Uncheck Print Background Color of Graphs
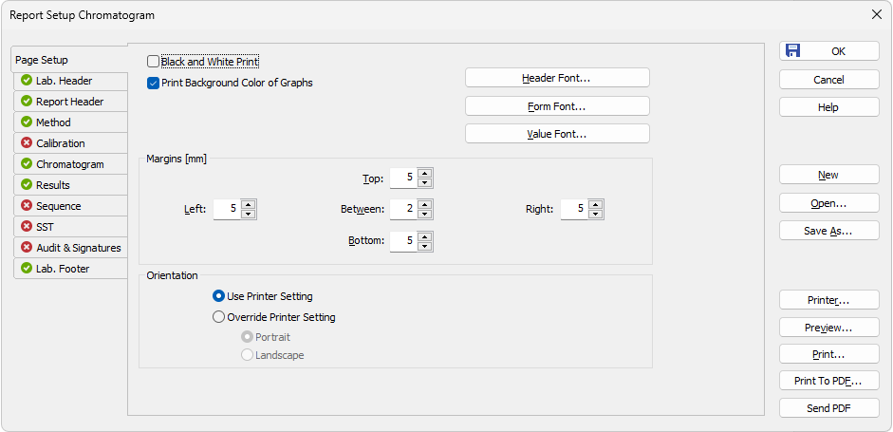Screen dimensions: 893x432 tap(153, 84)
